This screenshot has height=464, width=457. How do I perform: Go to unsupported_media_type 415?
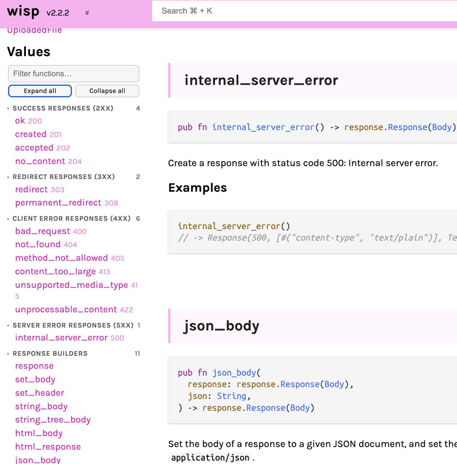tap(77, 290)
